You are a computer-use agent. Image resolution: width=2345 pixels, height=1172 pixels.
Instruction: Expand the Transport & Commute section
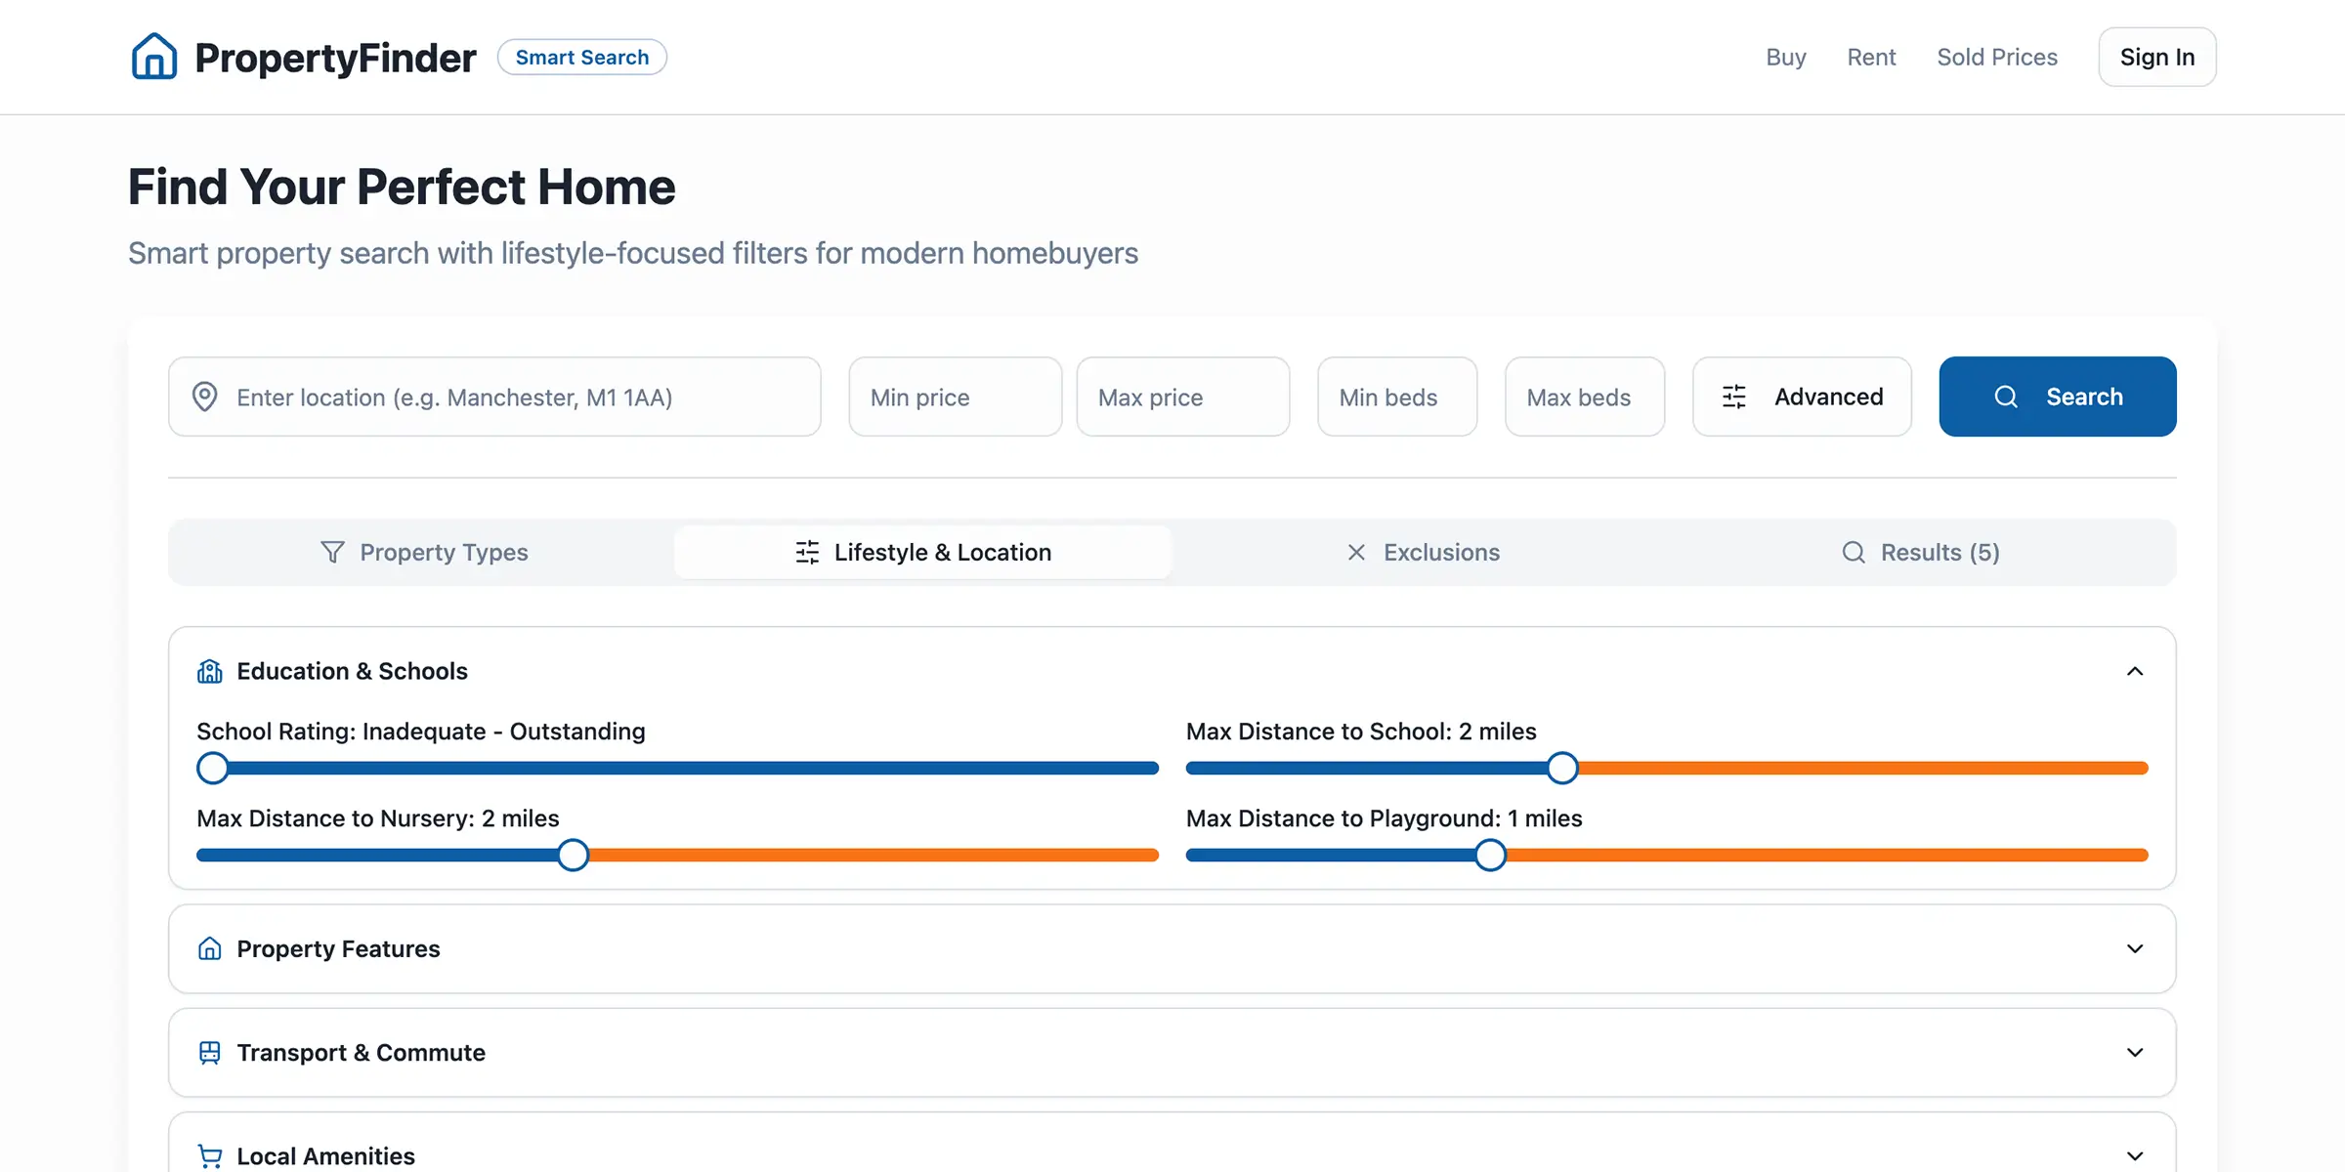2135,1053
